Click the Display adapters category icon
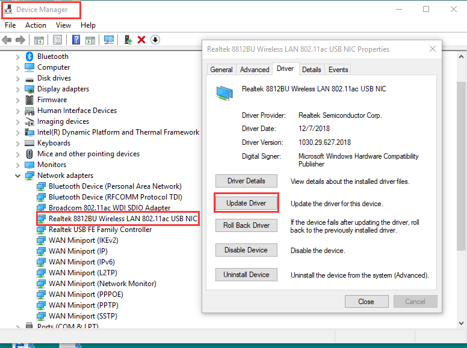467x348 pixels. point(29,89)
